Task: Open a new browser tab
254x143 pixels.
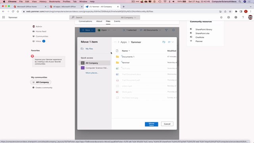Action: [x=123, y=7]
